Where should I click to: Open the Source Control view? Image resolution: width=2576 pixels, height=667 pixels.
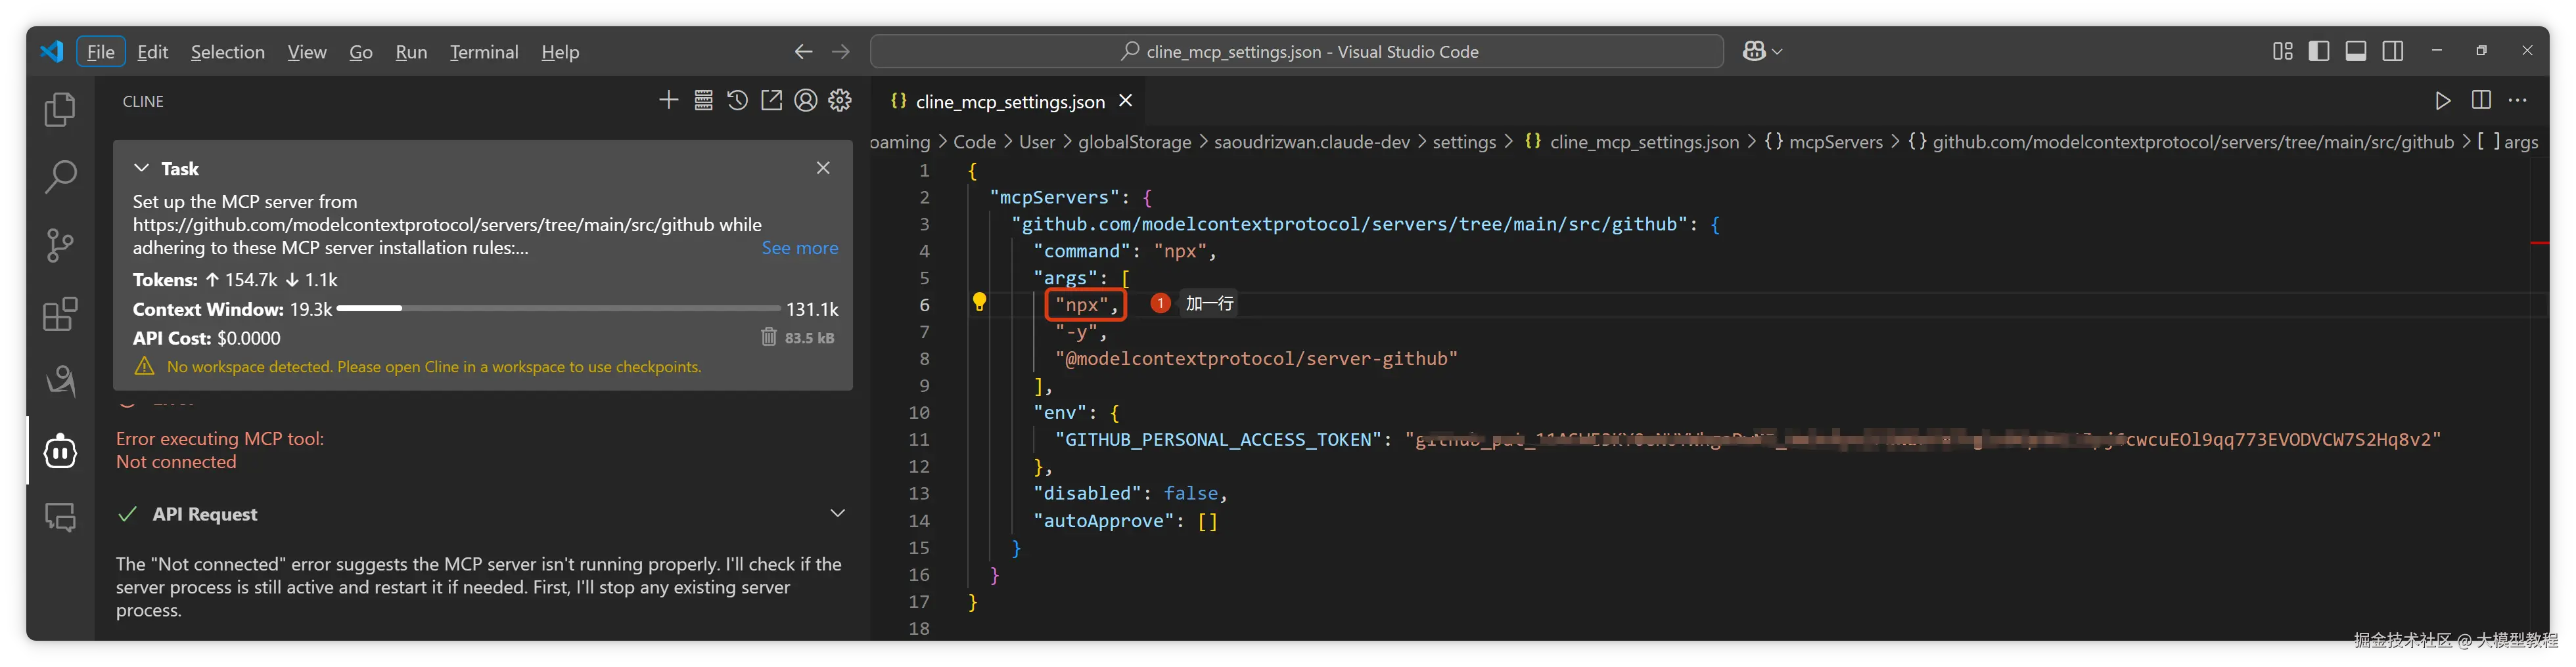(x=60, y=246)
